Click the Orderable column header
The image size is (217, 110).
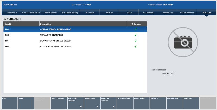(137, 24)
